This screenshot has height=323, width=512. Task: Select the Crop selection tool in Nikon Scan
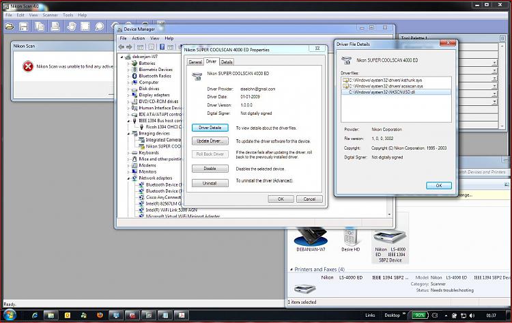(x=85, y=27)
